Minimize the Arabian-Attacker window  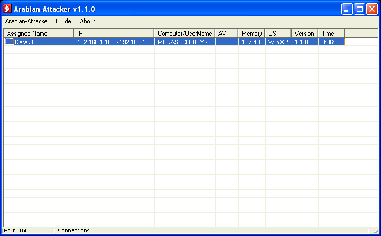(x=347, y=9)
